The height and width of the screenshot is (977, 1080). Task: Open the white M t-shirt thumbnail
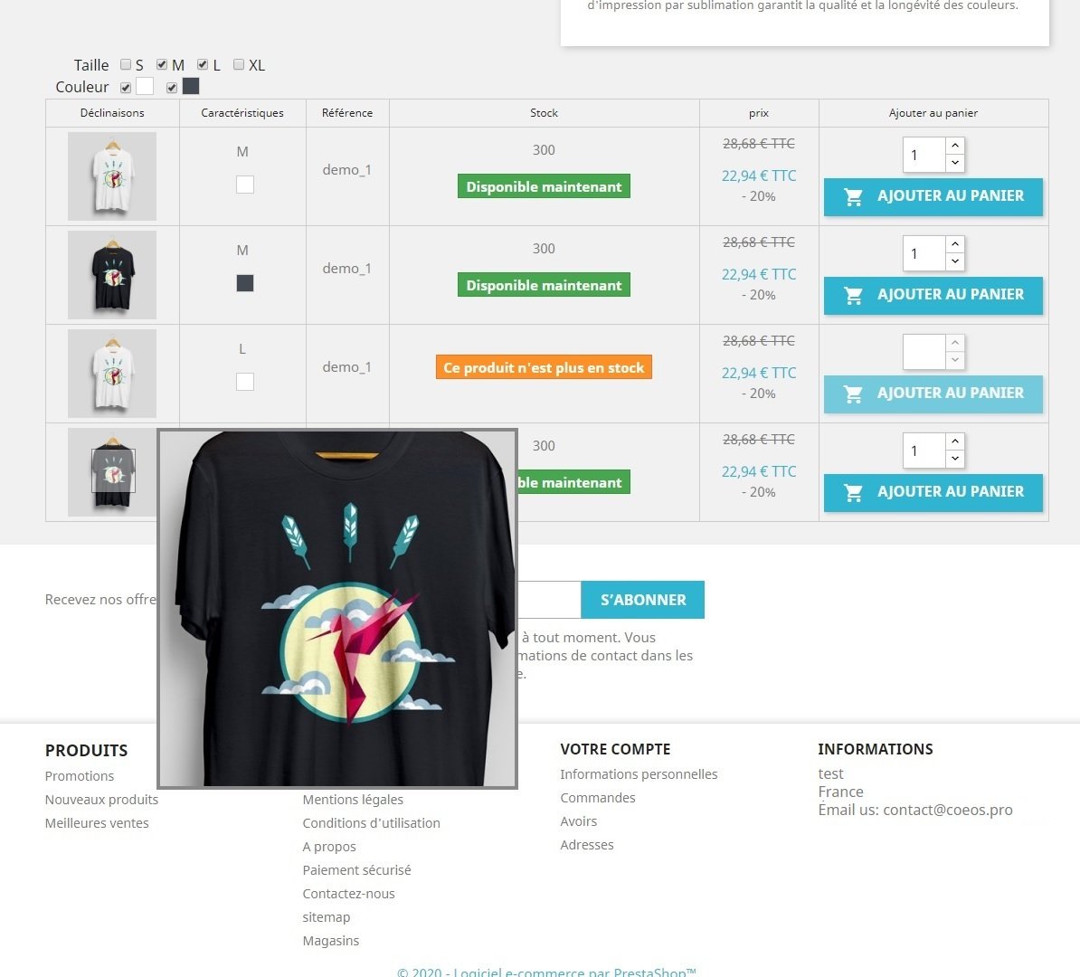click(112, 176)
